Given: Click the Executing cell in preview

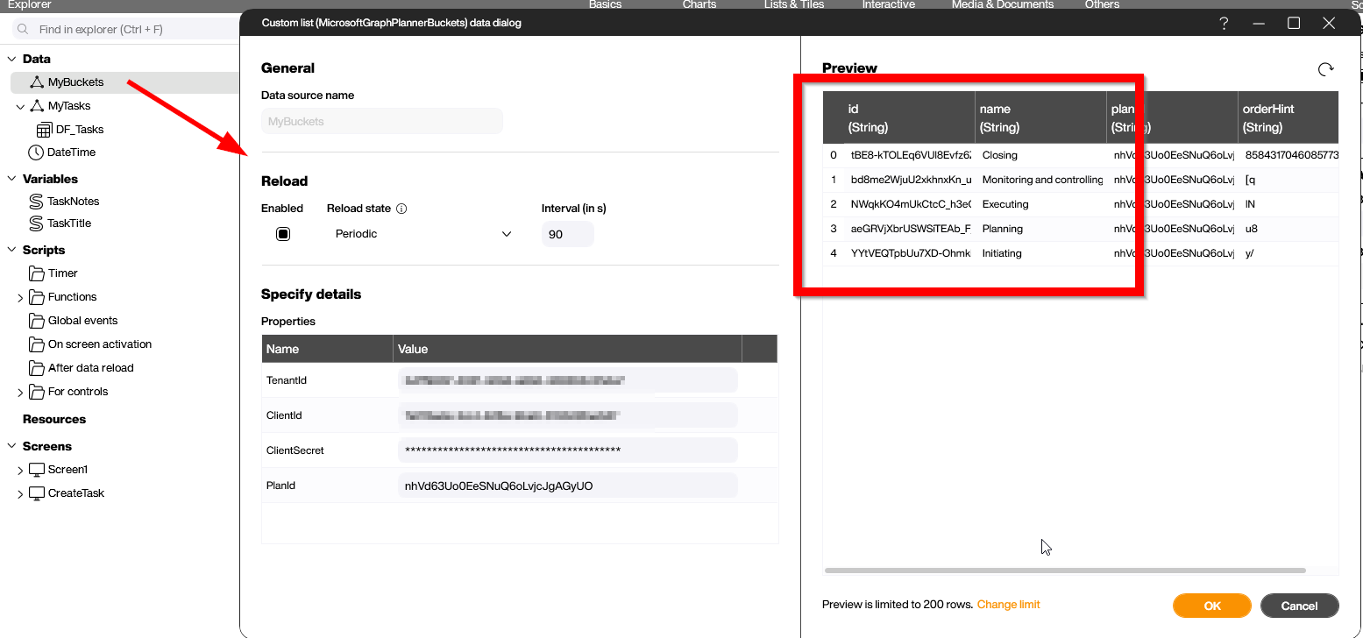Looking at the screenshot, I should (x=1040, y=204).
